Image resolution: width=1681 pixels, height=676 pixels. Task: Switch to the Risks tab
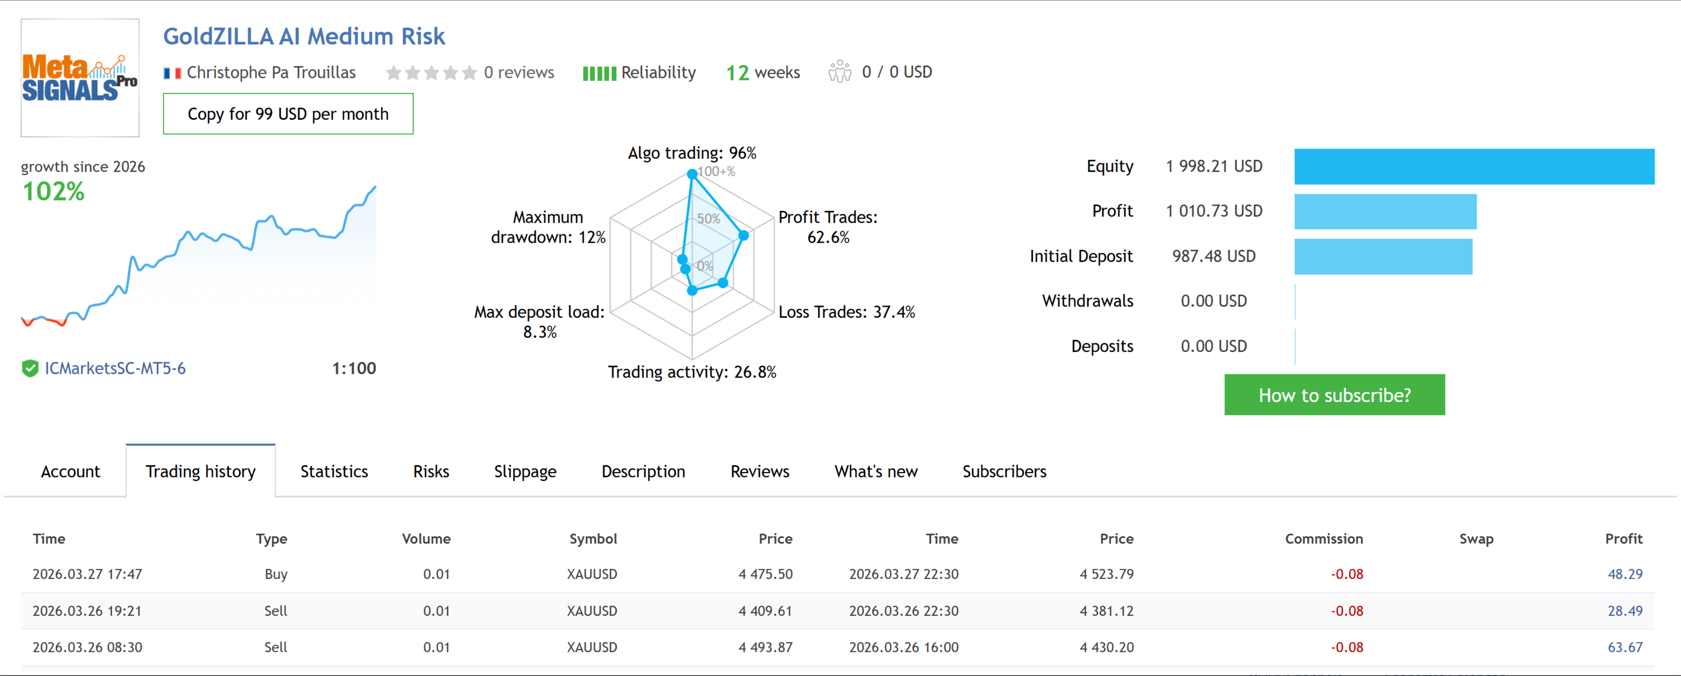[x=431, y=472]
